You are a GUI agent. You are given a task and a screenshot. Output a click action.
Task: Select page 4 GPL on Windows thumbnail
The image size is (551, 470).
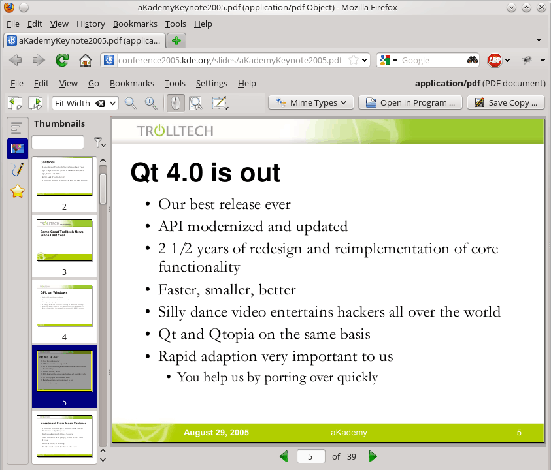click(x=64, y=311)
